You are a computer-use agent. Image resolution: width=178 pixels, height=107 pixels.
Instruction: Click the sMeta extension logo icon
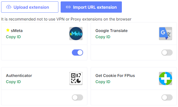click(76, 33)
